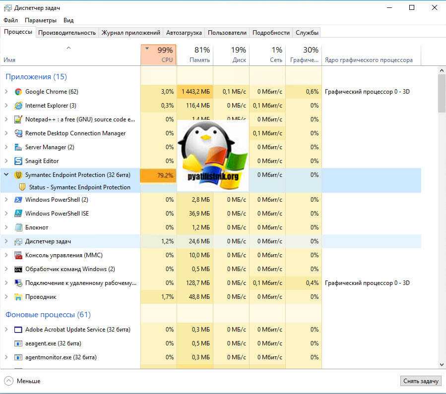This screenshot has height=394, width=446.
Task: Click the Google Chrome process icon
Action: point(18,92)
